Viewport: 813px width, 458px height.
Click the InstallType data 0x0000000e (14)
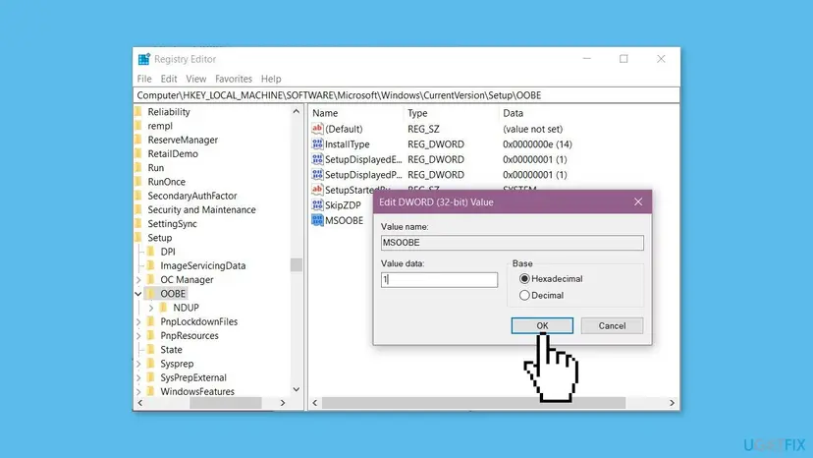coord(537,144)
